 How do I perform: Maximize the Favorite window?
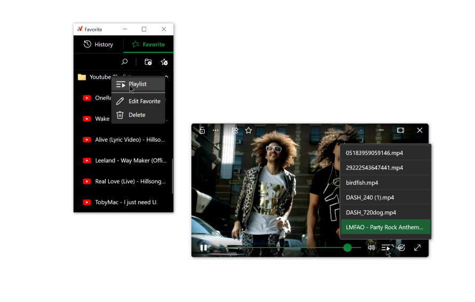144,29
